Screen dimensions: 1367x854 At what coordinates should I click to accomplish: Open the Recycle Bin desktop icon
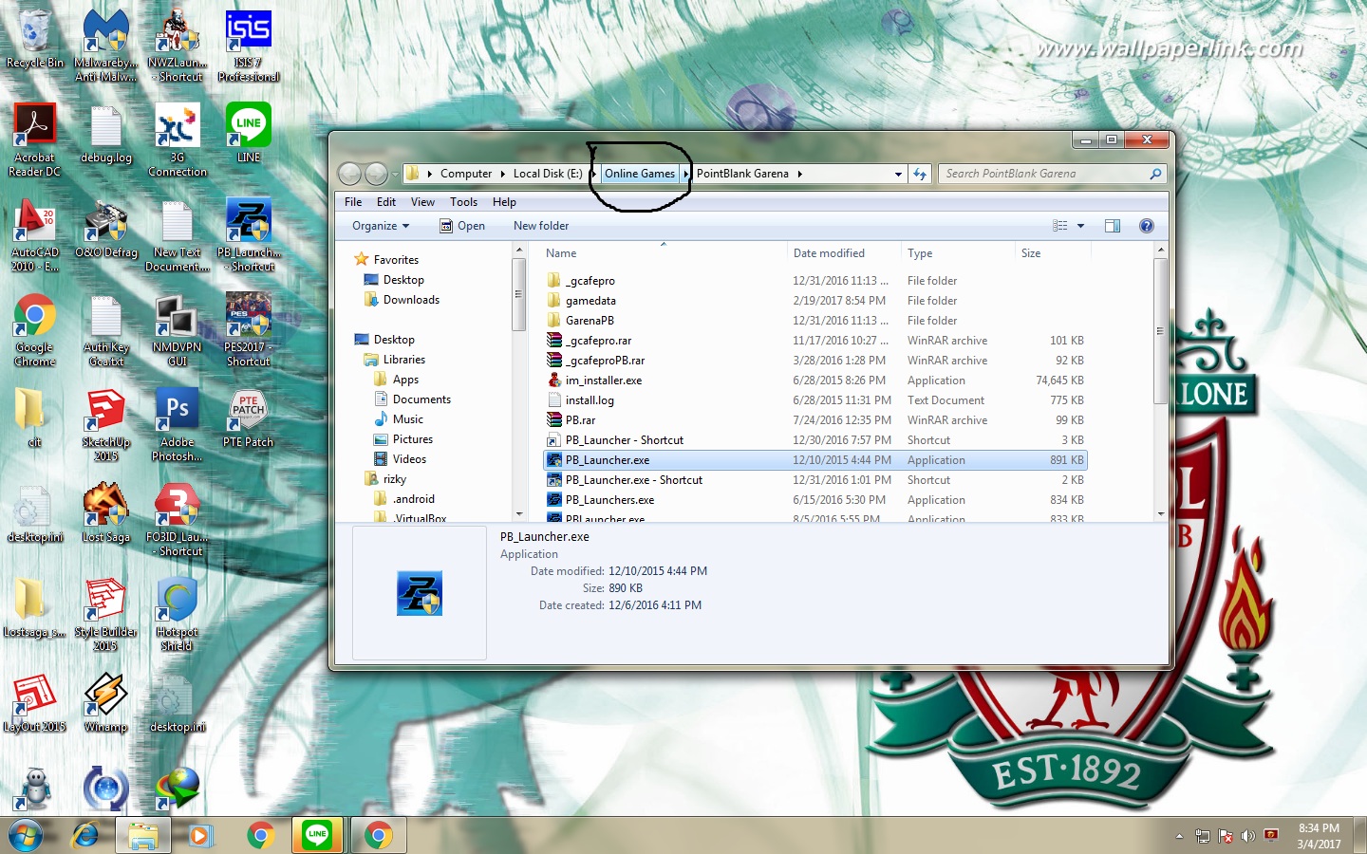(x=35, y=40)
